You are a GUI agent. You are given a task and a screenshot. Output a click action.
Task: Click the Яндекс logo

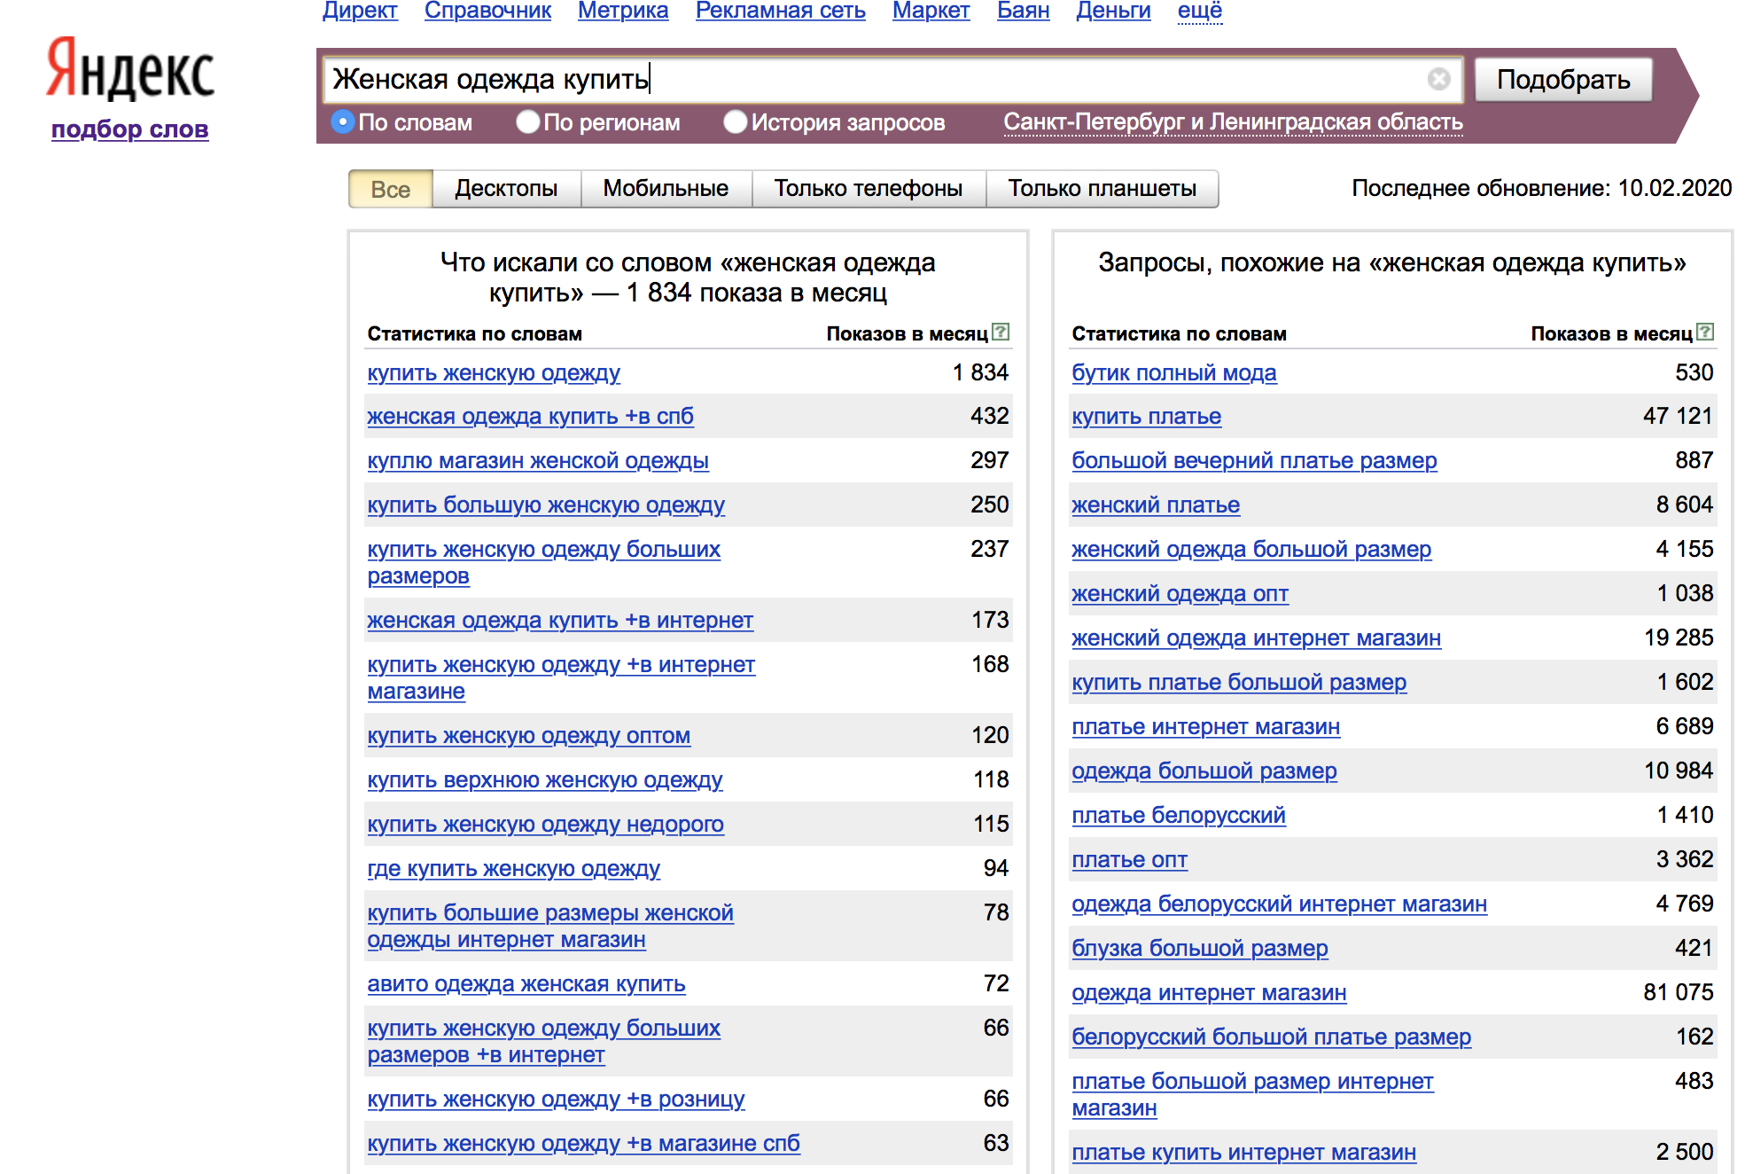(130, 70)
